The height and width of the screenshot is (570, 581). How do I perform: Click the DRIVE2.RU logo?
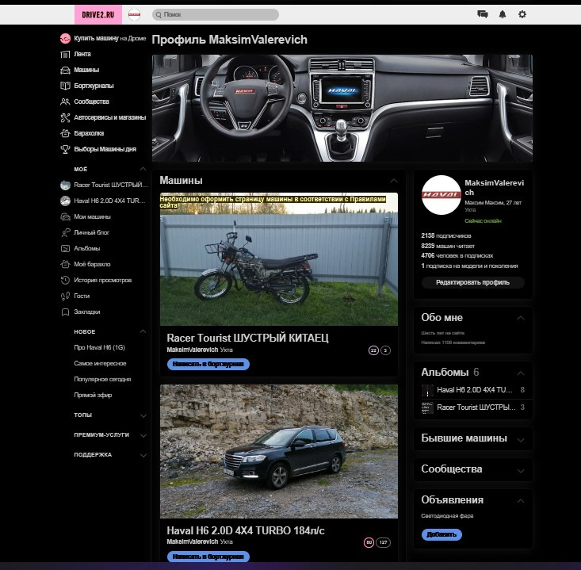98,15
